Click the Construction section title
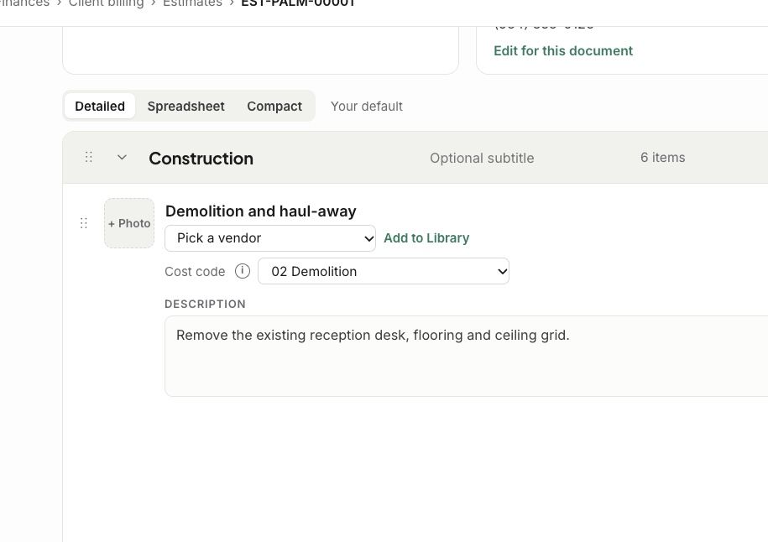The width and height of the screenshot is (768, 542). [201, 159]
